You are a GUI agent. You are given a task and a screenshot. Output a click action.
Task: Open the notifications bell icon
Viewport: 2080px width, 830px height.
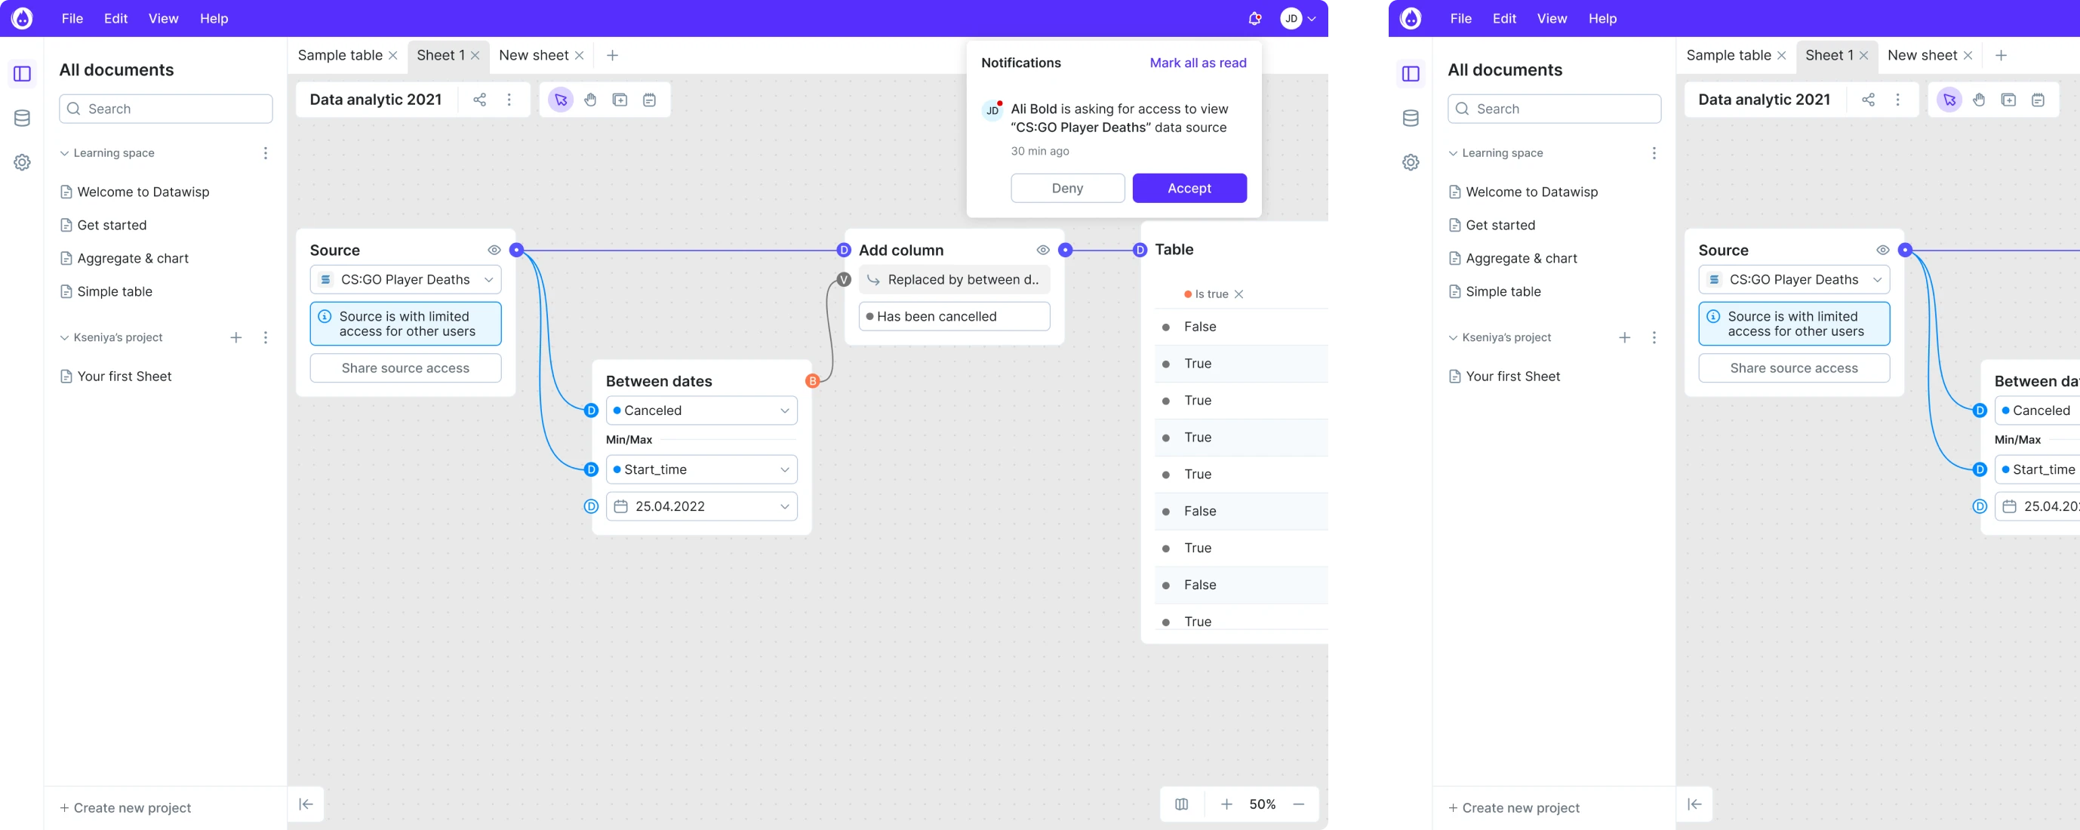pyautogui.click(x=1254, y=19)
